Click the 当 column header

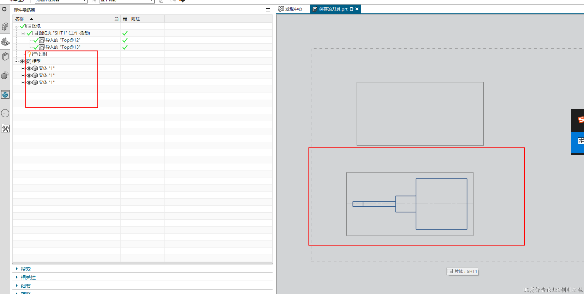[x=117, y=19]
